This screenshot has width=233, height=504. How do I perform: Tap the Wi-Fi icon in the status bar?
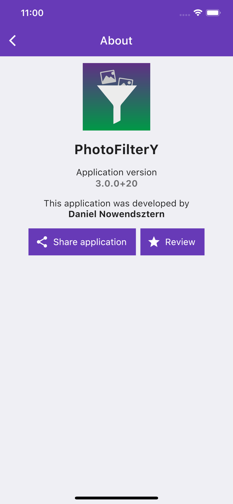(198, 12)
